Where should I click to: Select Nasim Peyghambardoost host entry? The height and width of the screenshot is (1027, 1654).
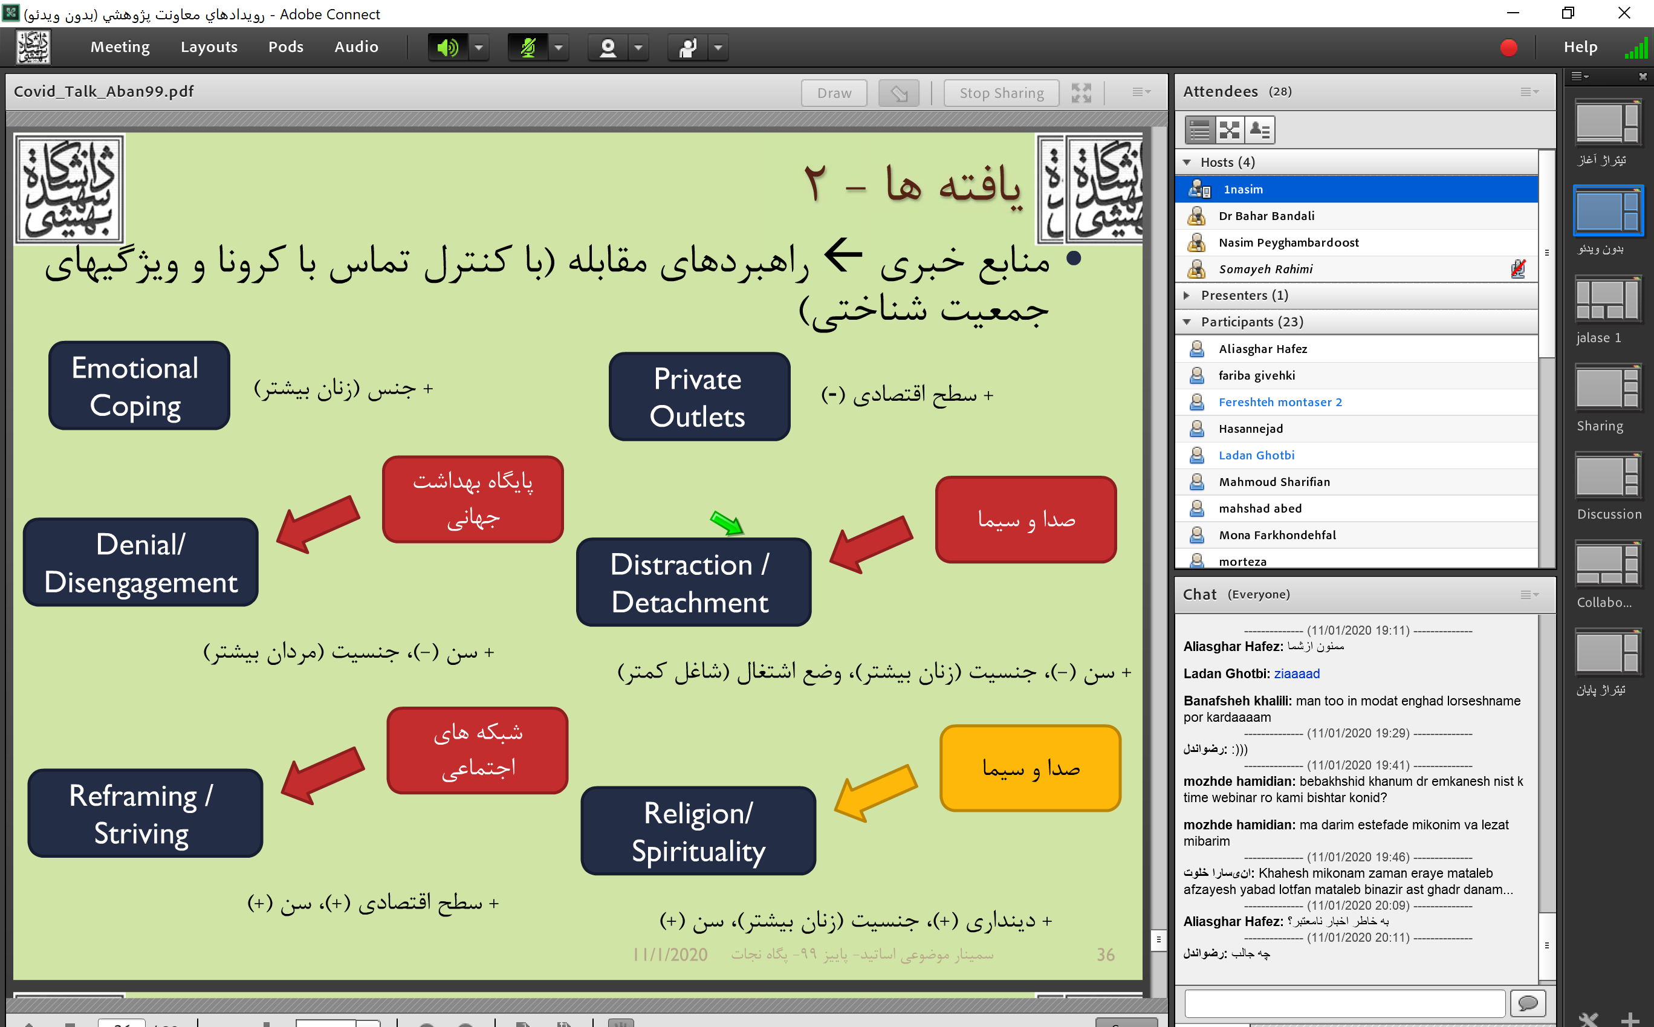[x=1361, y=241]
